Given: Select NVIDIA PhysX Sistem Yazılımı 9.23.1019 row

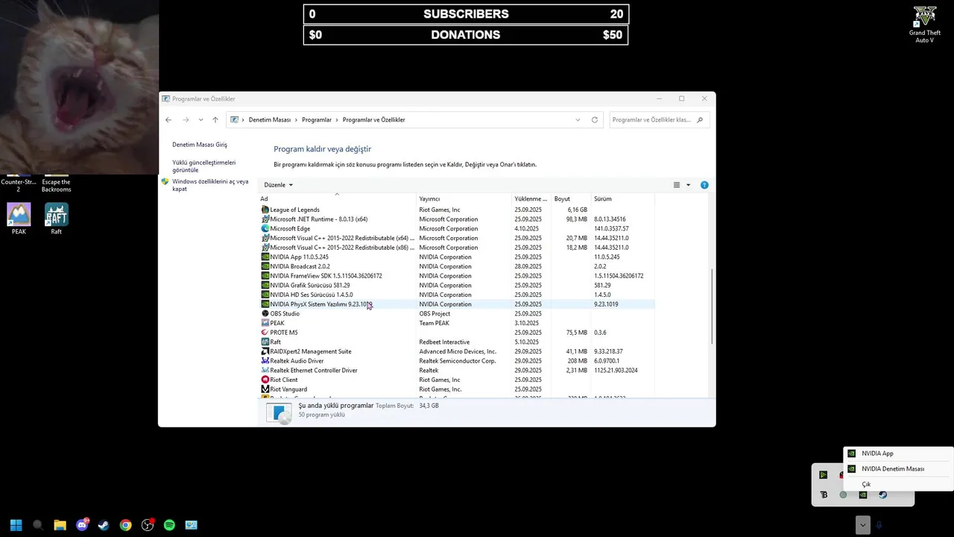Looking at the screenshot, I should point(456,304).
